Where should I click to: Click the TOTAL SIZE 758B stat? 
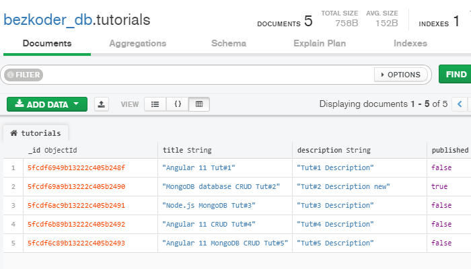click(x=339, y=19)
